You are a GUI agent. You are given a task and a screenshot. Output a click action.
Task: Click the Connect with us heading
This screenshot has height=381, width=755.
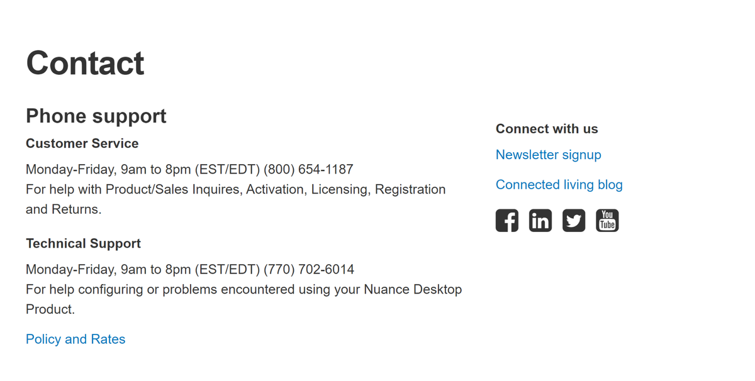tap(547, 129)
